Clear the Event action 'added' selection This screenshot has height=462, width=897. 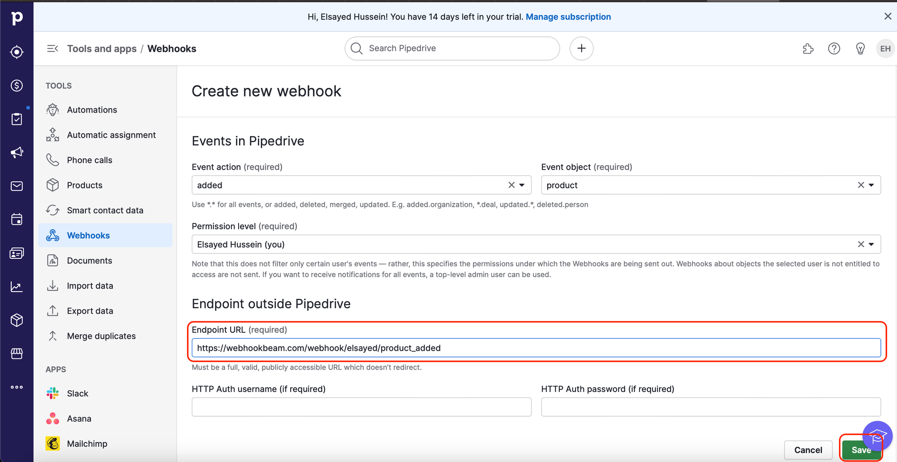point(511,185)
